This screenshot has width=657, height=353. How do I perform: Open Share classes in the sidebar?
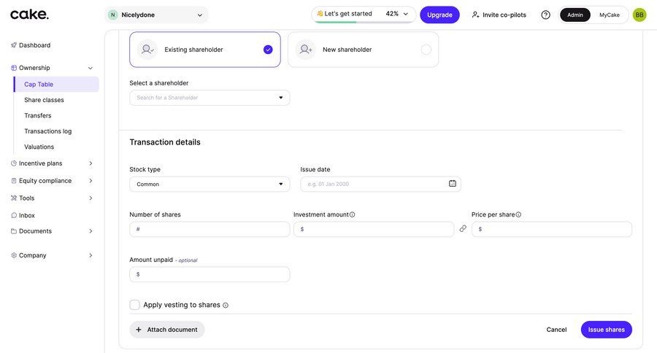pyautogui.click(x=44, y=100)
